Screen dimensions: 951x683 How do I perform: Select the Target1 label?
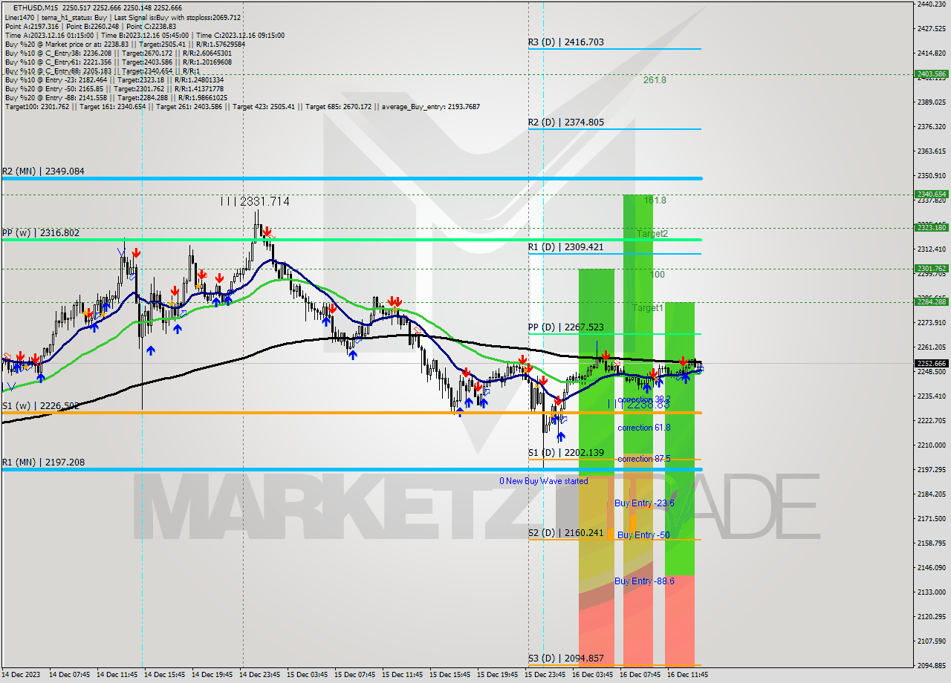pos(648,307)
